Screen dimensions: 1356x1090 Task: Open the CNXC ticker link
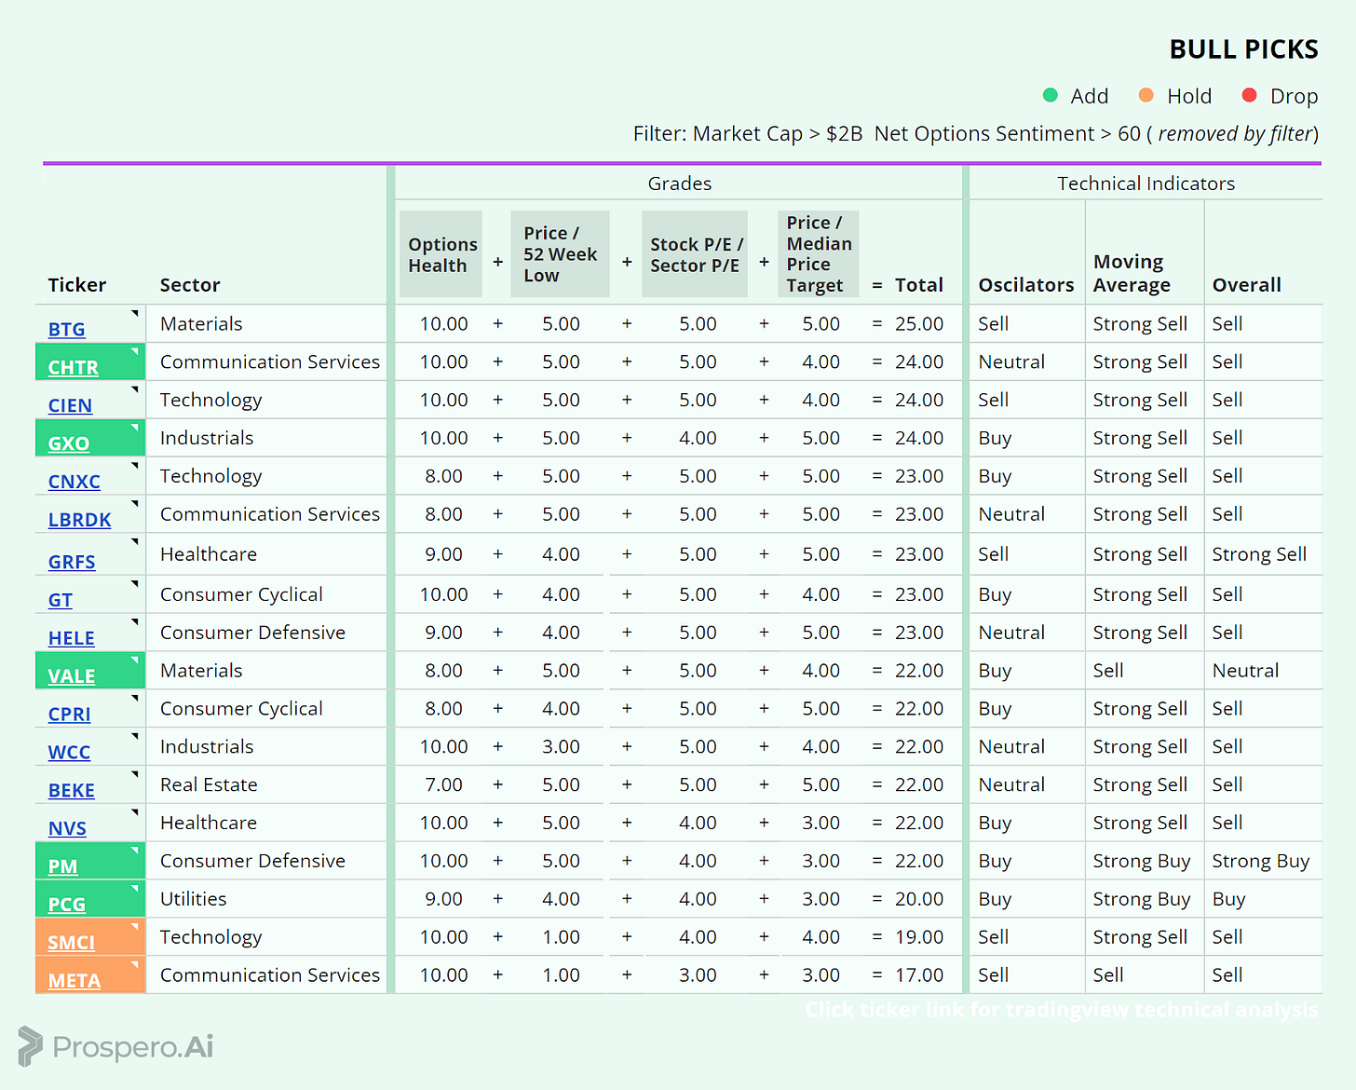coord(74,482)
